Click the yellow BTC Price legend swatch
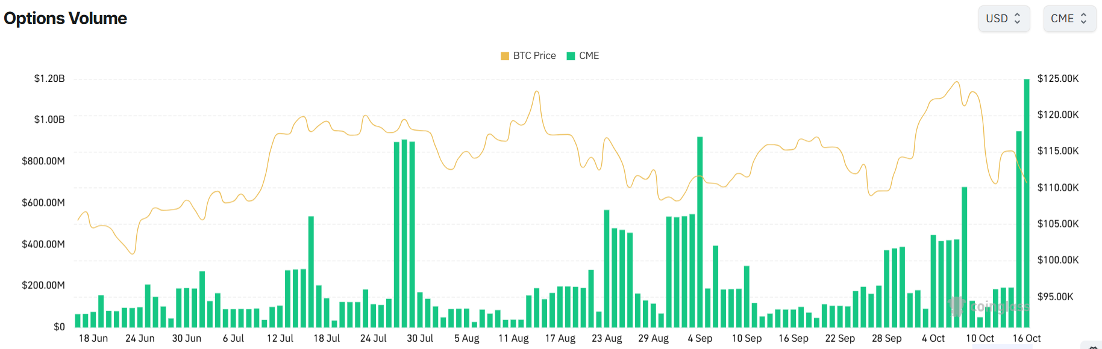 [505, 56]
